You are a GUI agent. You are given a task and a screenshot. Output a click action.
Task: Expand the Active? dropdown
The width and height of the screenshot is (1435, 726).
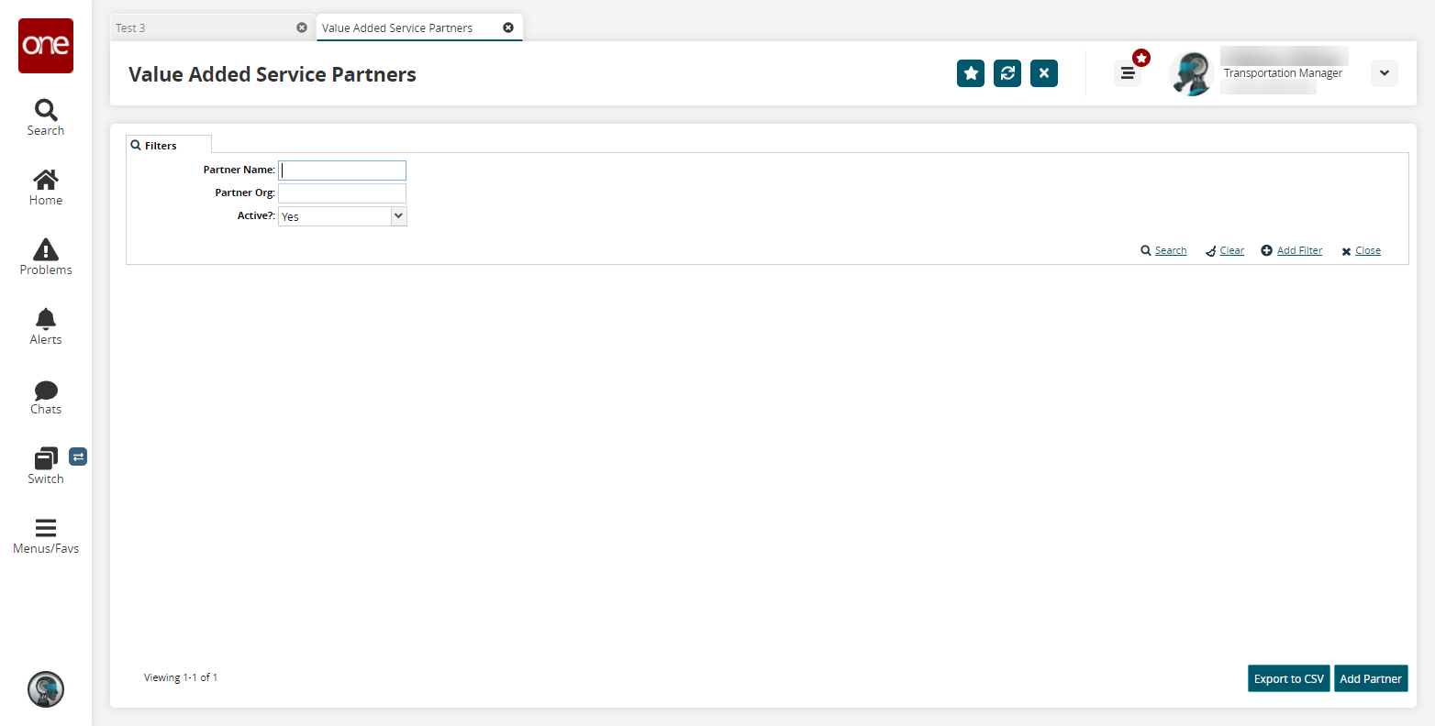(342, 216)
